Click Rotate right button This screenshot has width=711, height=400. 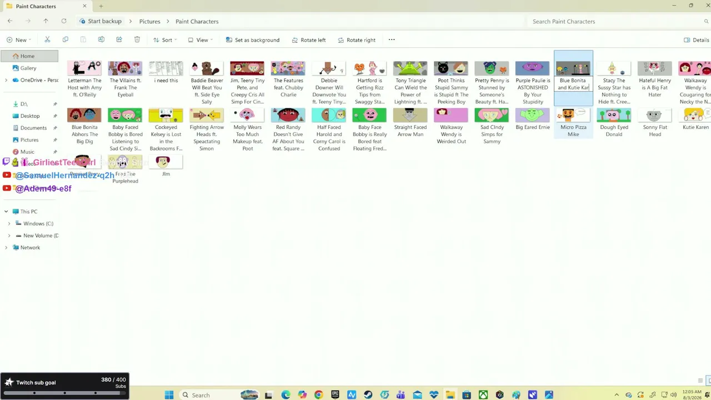coord(357,40)
